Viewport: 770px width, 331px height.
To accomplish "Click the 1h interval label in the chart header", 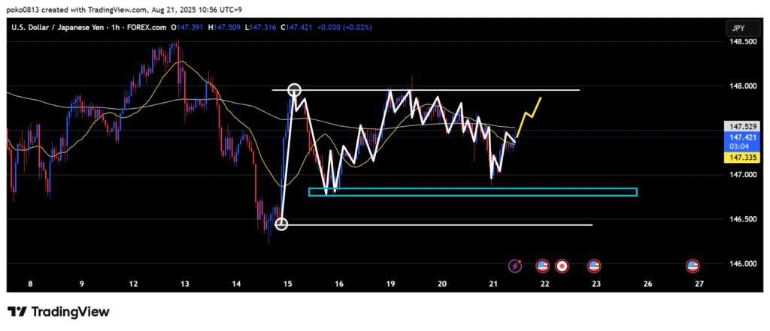I will point(125,28).
